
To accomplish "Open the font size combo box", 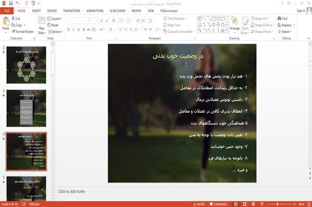I will [94, 21].
